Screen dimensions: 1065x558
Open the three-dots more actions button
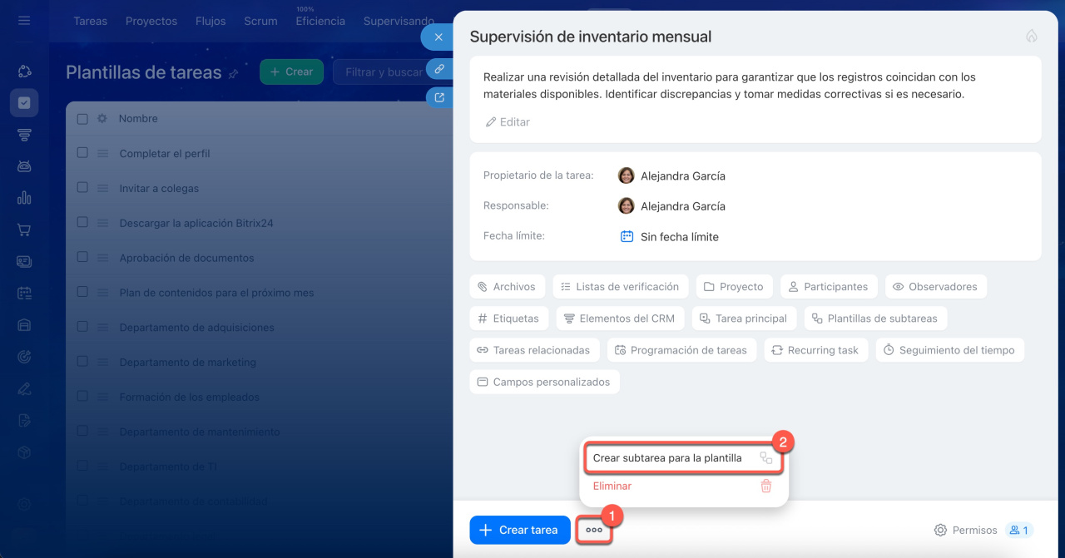coord(594,530)
